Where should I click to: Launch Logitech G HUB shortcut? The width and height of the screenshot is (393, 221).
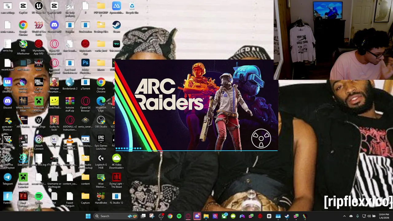(x=101, y=161)
